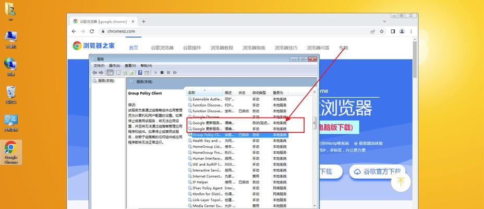Click the Back arrow in Services toolbar
This screenshot has width=484, height=209.
click(x=95, y=73)
